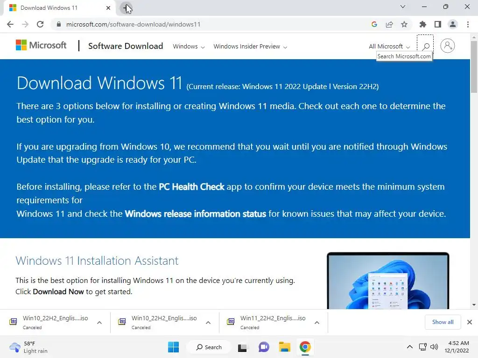Open Chrome three-dot menu
The width and height of the screenshot is (478, 358).
click(468, 24)
